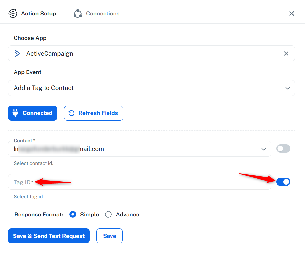Select the Action Setup tab
The height and width of the screenshot is (258, 305).
32,14
